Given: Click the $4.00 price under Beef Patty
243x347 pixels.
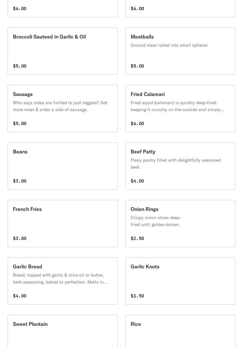Looking at the screenshot, I should point(137,181).
